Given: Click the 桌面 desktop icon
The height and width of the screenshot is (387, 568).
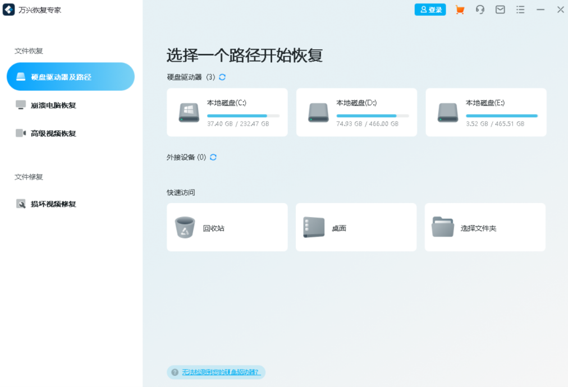Looking at the screenshot, I should (x=314, y=227).
